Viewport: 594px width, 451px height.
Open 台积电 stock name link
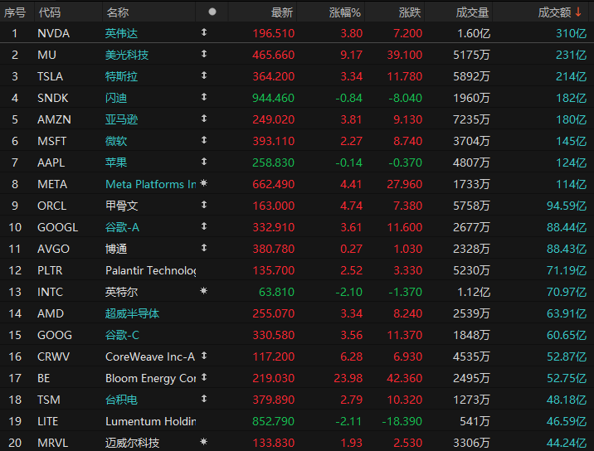121,400
